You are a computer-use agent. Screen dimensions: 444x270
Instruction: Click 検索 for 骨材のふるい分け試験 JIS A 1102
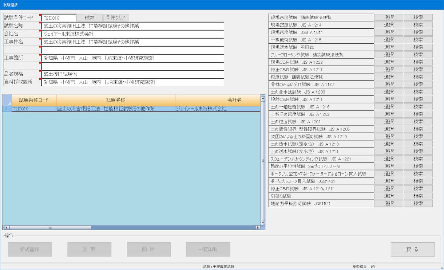click(x=418, y=85)
